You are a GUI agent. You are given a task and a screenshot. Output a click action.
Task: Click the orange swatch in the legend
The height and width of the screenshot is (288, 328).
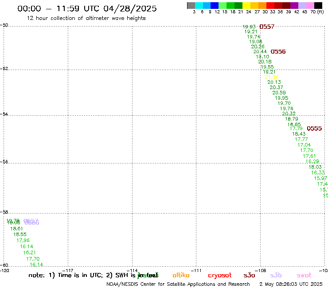click(262, 5)
